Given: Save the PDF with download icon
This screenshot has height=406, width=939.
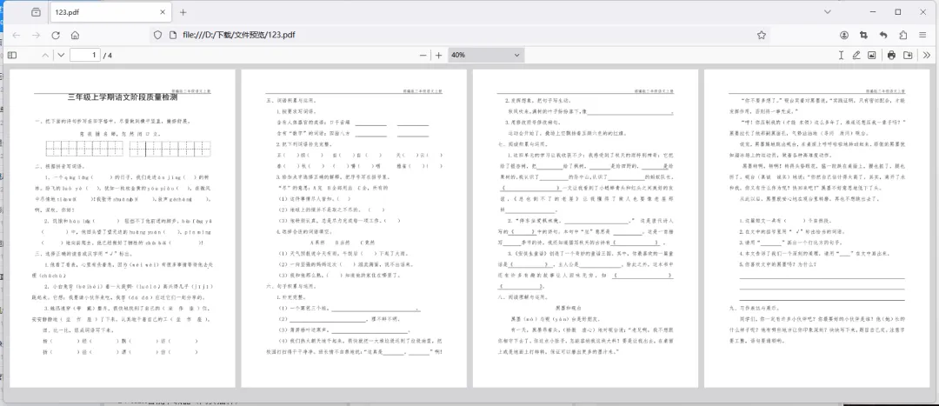Looking at the screenshot, I should click(908, 55).
